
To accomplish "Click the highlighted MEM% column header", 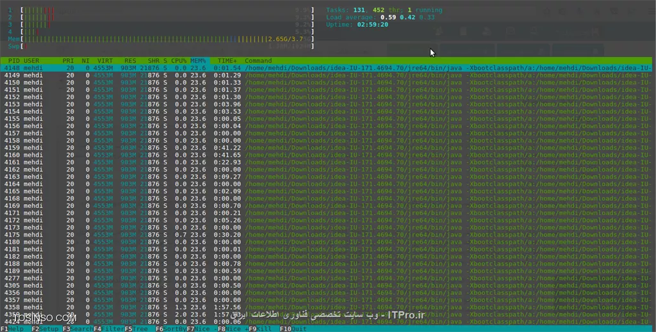I will (199, 61).
